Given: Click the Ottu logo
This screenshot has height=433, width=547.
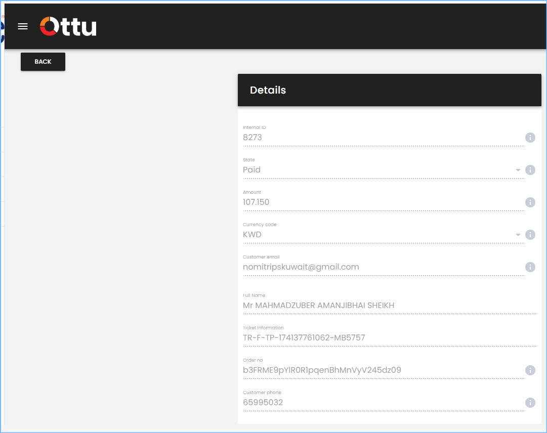Looking at the screenshot, I should point(68,26).
